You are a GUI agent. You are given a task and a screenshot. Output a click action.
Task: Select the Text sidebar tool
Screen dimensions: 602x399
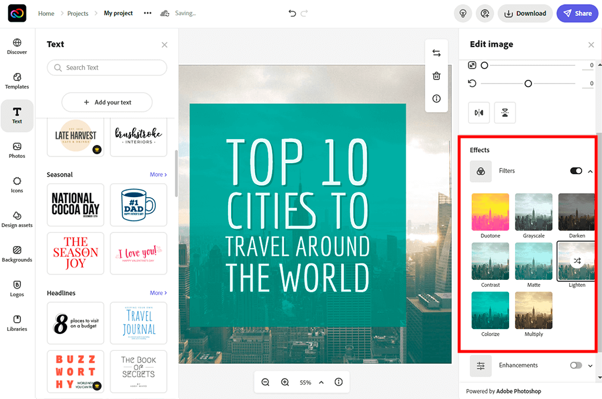point(17,116)
